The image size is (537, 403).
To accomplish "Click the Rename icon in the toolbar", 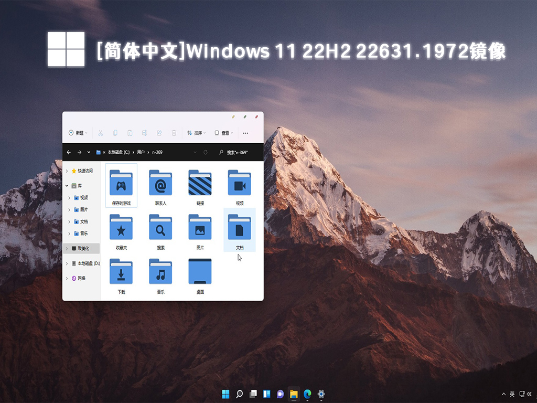I will pos(144,133).
